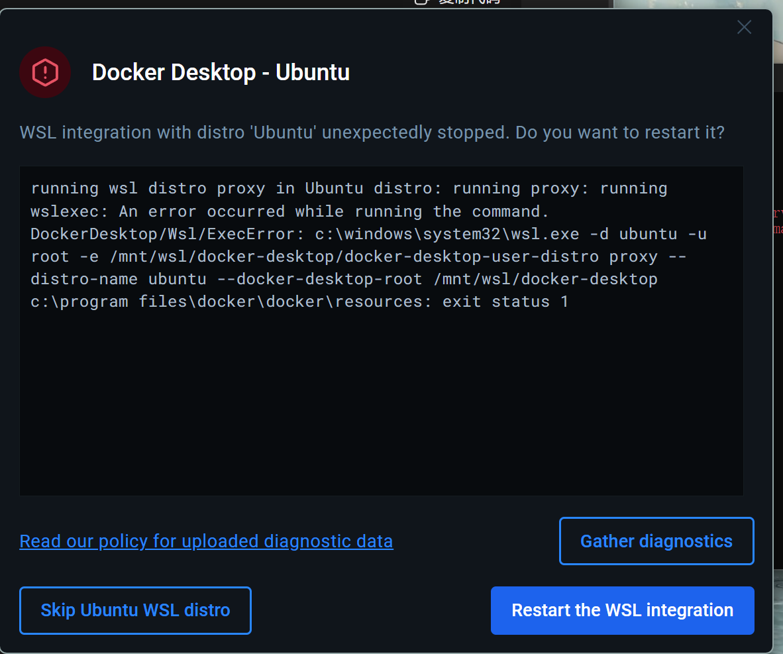Click the 'unexpectedly stopped' message text
Image resolution: width=783 pixels, height=654 pixels.
coord(372,133)
